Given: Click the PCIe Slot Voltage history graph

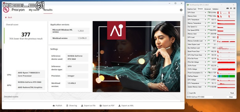Looking at the screenshot, I should (226, 62).
